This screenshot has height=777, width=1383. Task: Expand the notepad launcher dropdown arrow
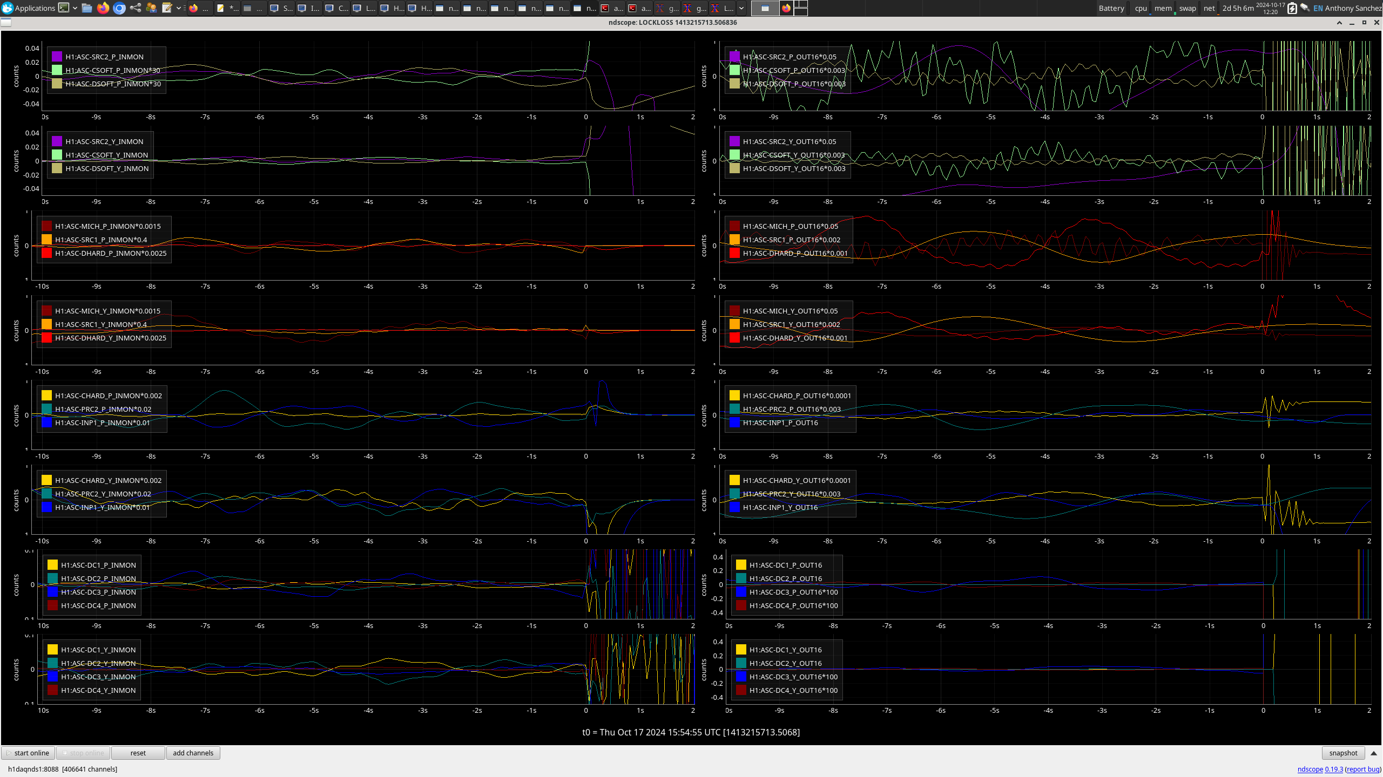pos(179,8)
